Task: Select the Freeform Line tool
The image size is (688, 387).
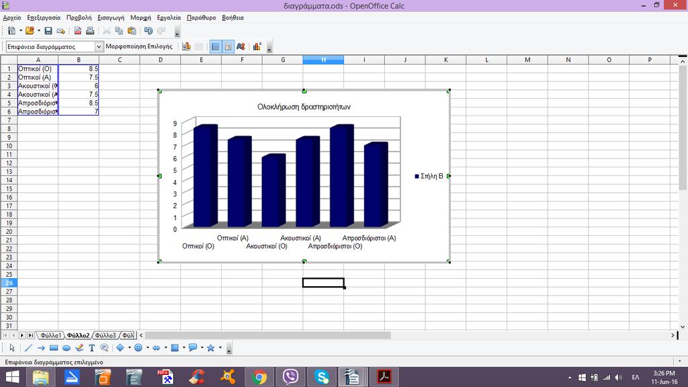Action: (x=79, y=348)
